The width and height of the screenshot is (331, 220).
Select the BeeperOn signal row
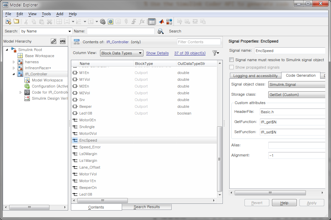point(144,188)
